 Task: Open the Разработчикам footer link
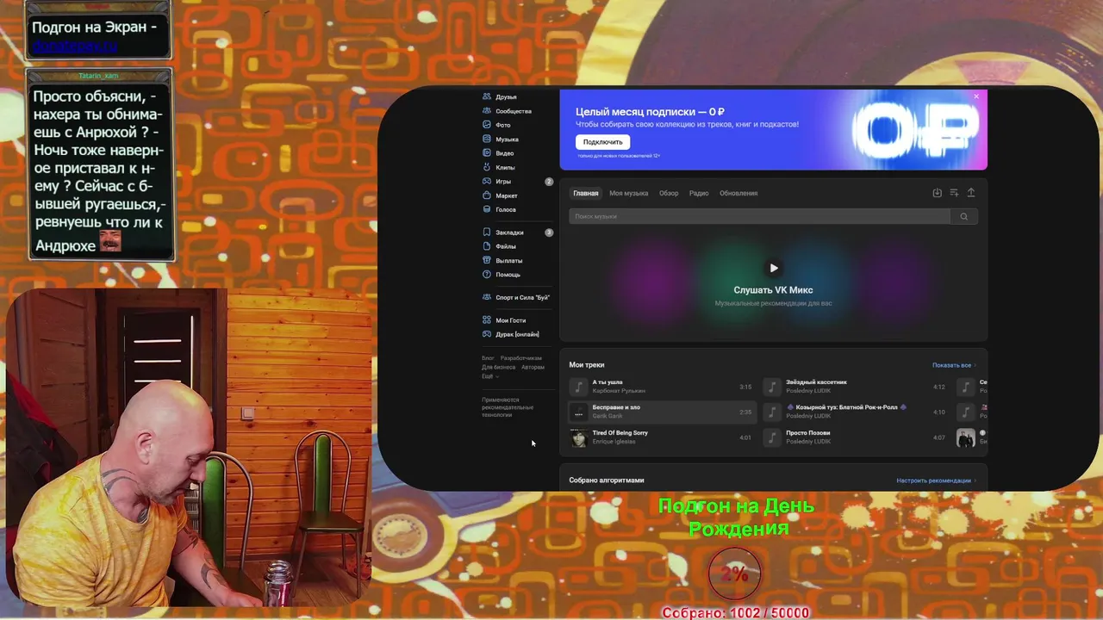coord(521,358)
